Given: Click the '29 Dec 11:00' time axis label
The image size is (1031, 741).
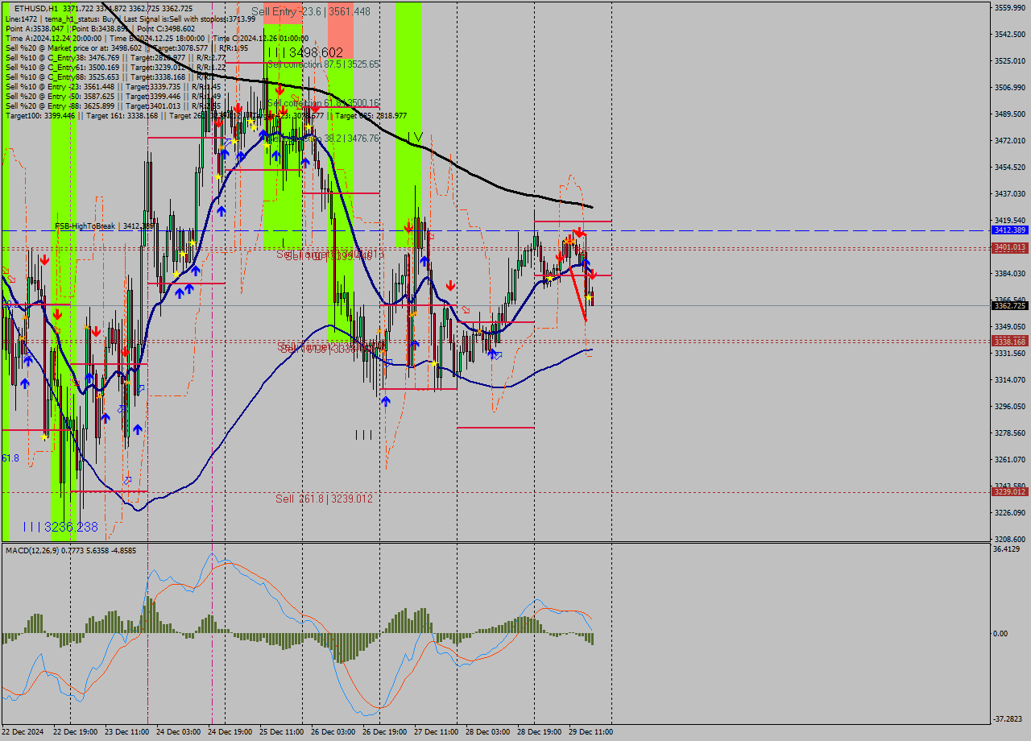Looking at the screenshot, I should click(590, 731).
